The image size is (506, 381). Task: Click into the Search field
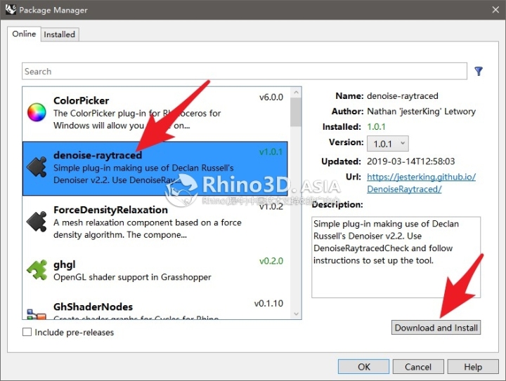pos(245,71)
